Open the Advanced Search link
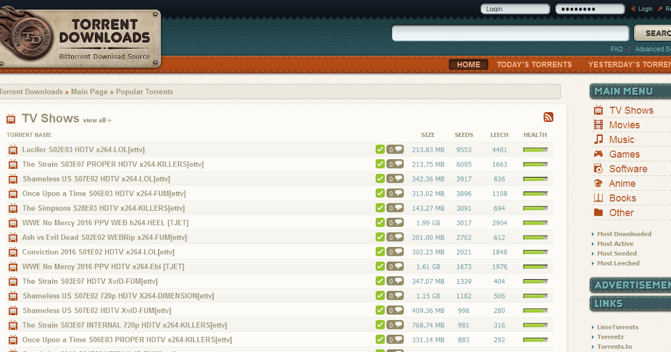 (653, 49)
